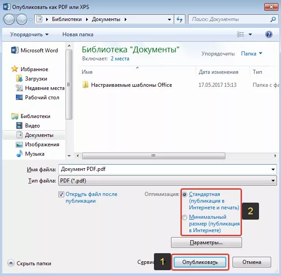
Task: Click Новая папка toolbar button
Action: click(78, 34)
